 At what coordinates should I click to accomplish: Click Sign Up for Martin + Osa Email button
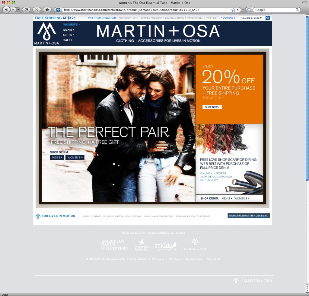249,216
